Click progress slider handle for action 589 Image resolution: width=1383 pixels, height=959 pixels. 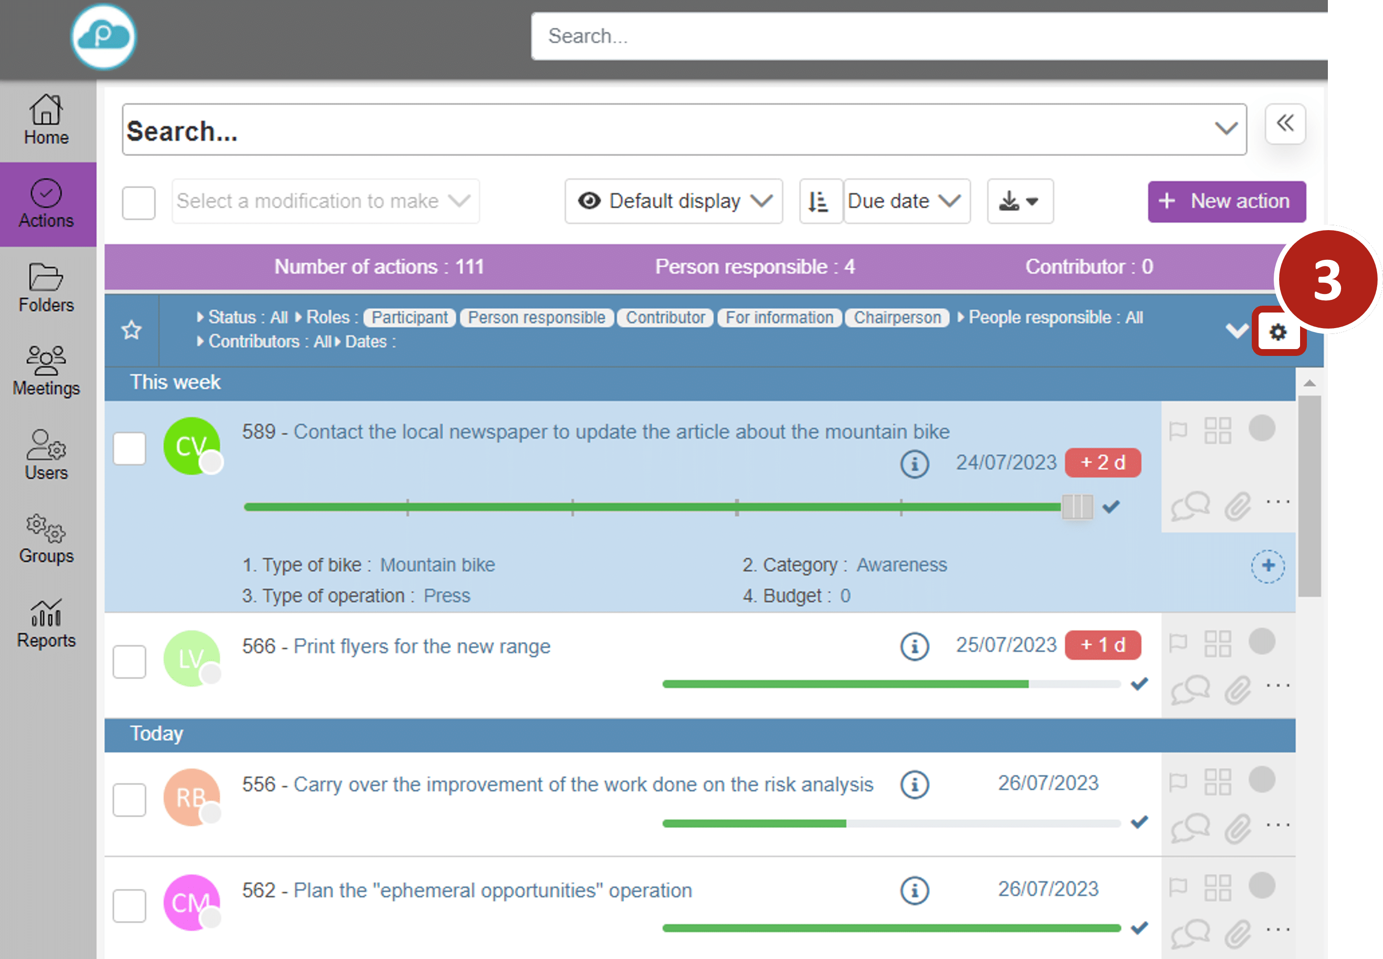tap(1077, 507)
